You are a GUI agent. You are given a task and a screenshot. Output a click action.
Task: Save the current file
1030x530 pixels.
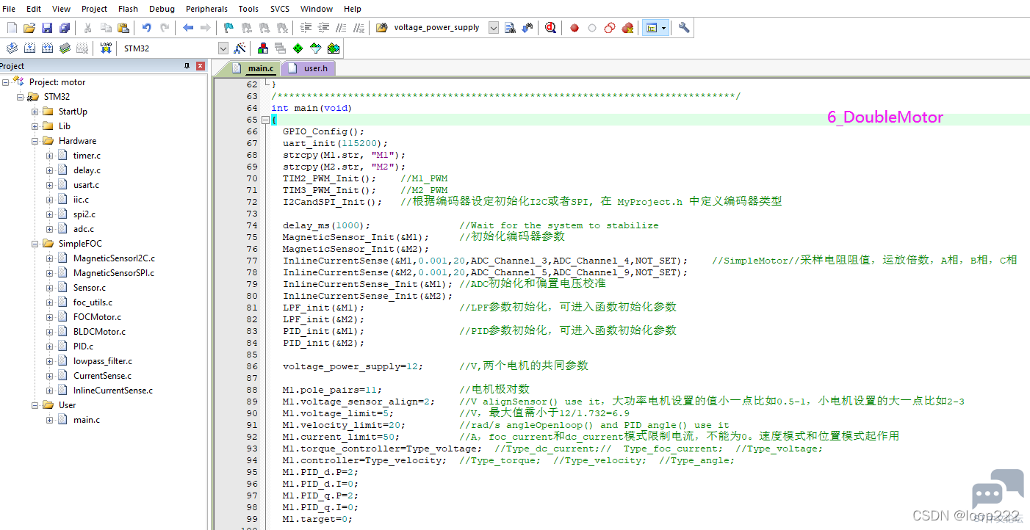(x=47, y=28)
